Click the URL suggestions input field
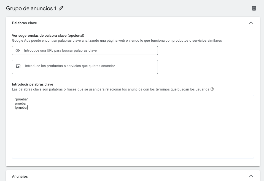 (83, 50)
